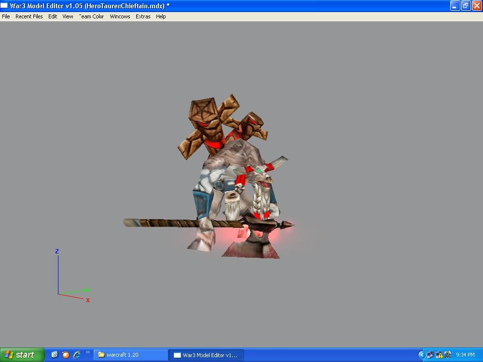Open the Windows menu

(x=120, y=16)
